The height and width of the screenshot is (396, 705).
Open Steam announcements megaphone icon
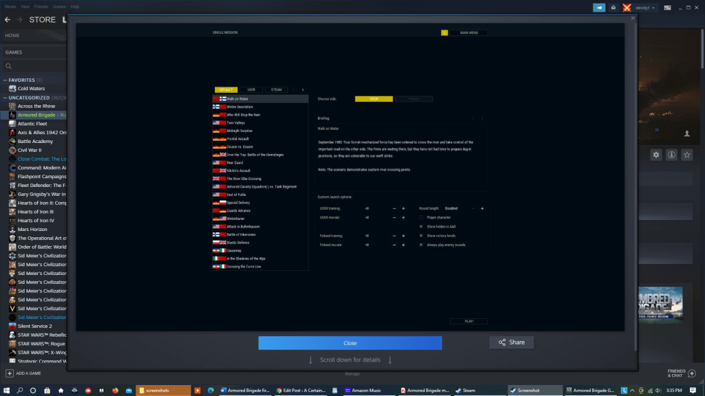(x=599, y=8)
